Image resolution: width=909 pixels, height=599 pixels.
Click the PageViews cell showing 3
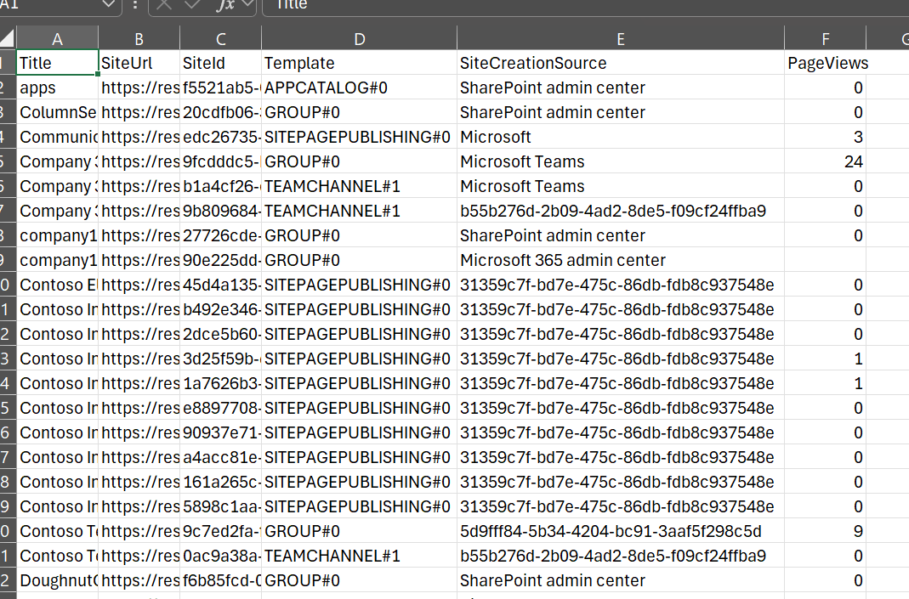[x=826, y=137]
